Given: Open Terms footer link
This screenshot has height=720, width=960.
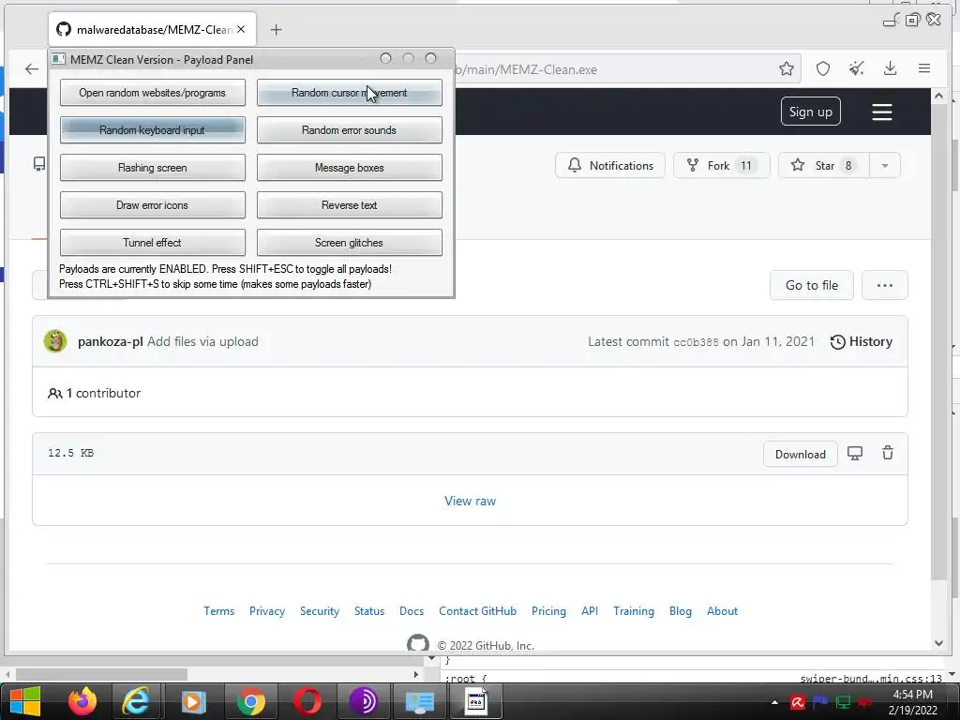Looking at the screenshot, I should 219,611.
